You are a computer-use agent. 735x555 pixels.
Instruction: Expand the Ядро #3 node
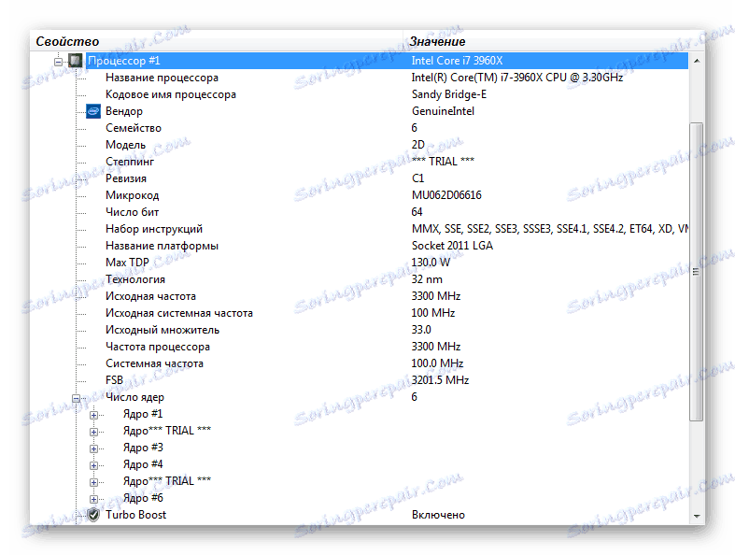click(x=93, y=449)
